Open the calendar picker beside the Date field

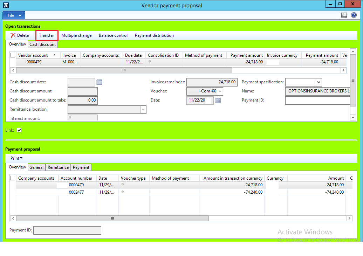(x=218, y=100)
